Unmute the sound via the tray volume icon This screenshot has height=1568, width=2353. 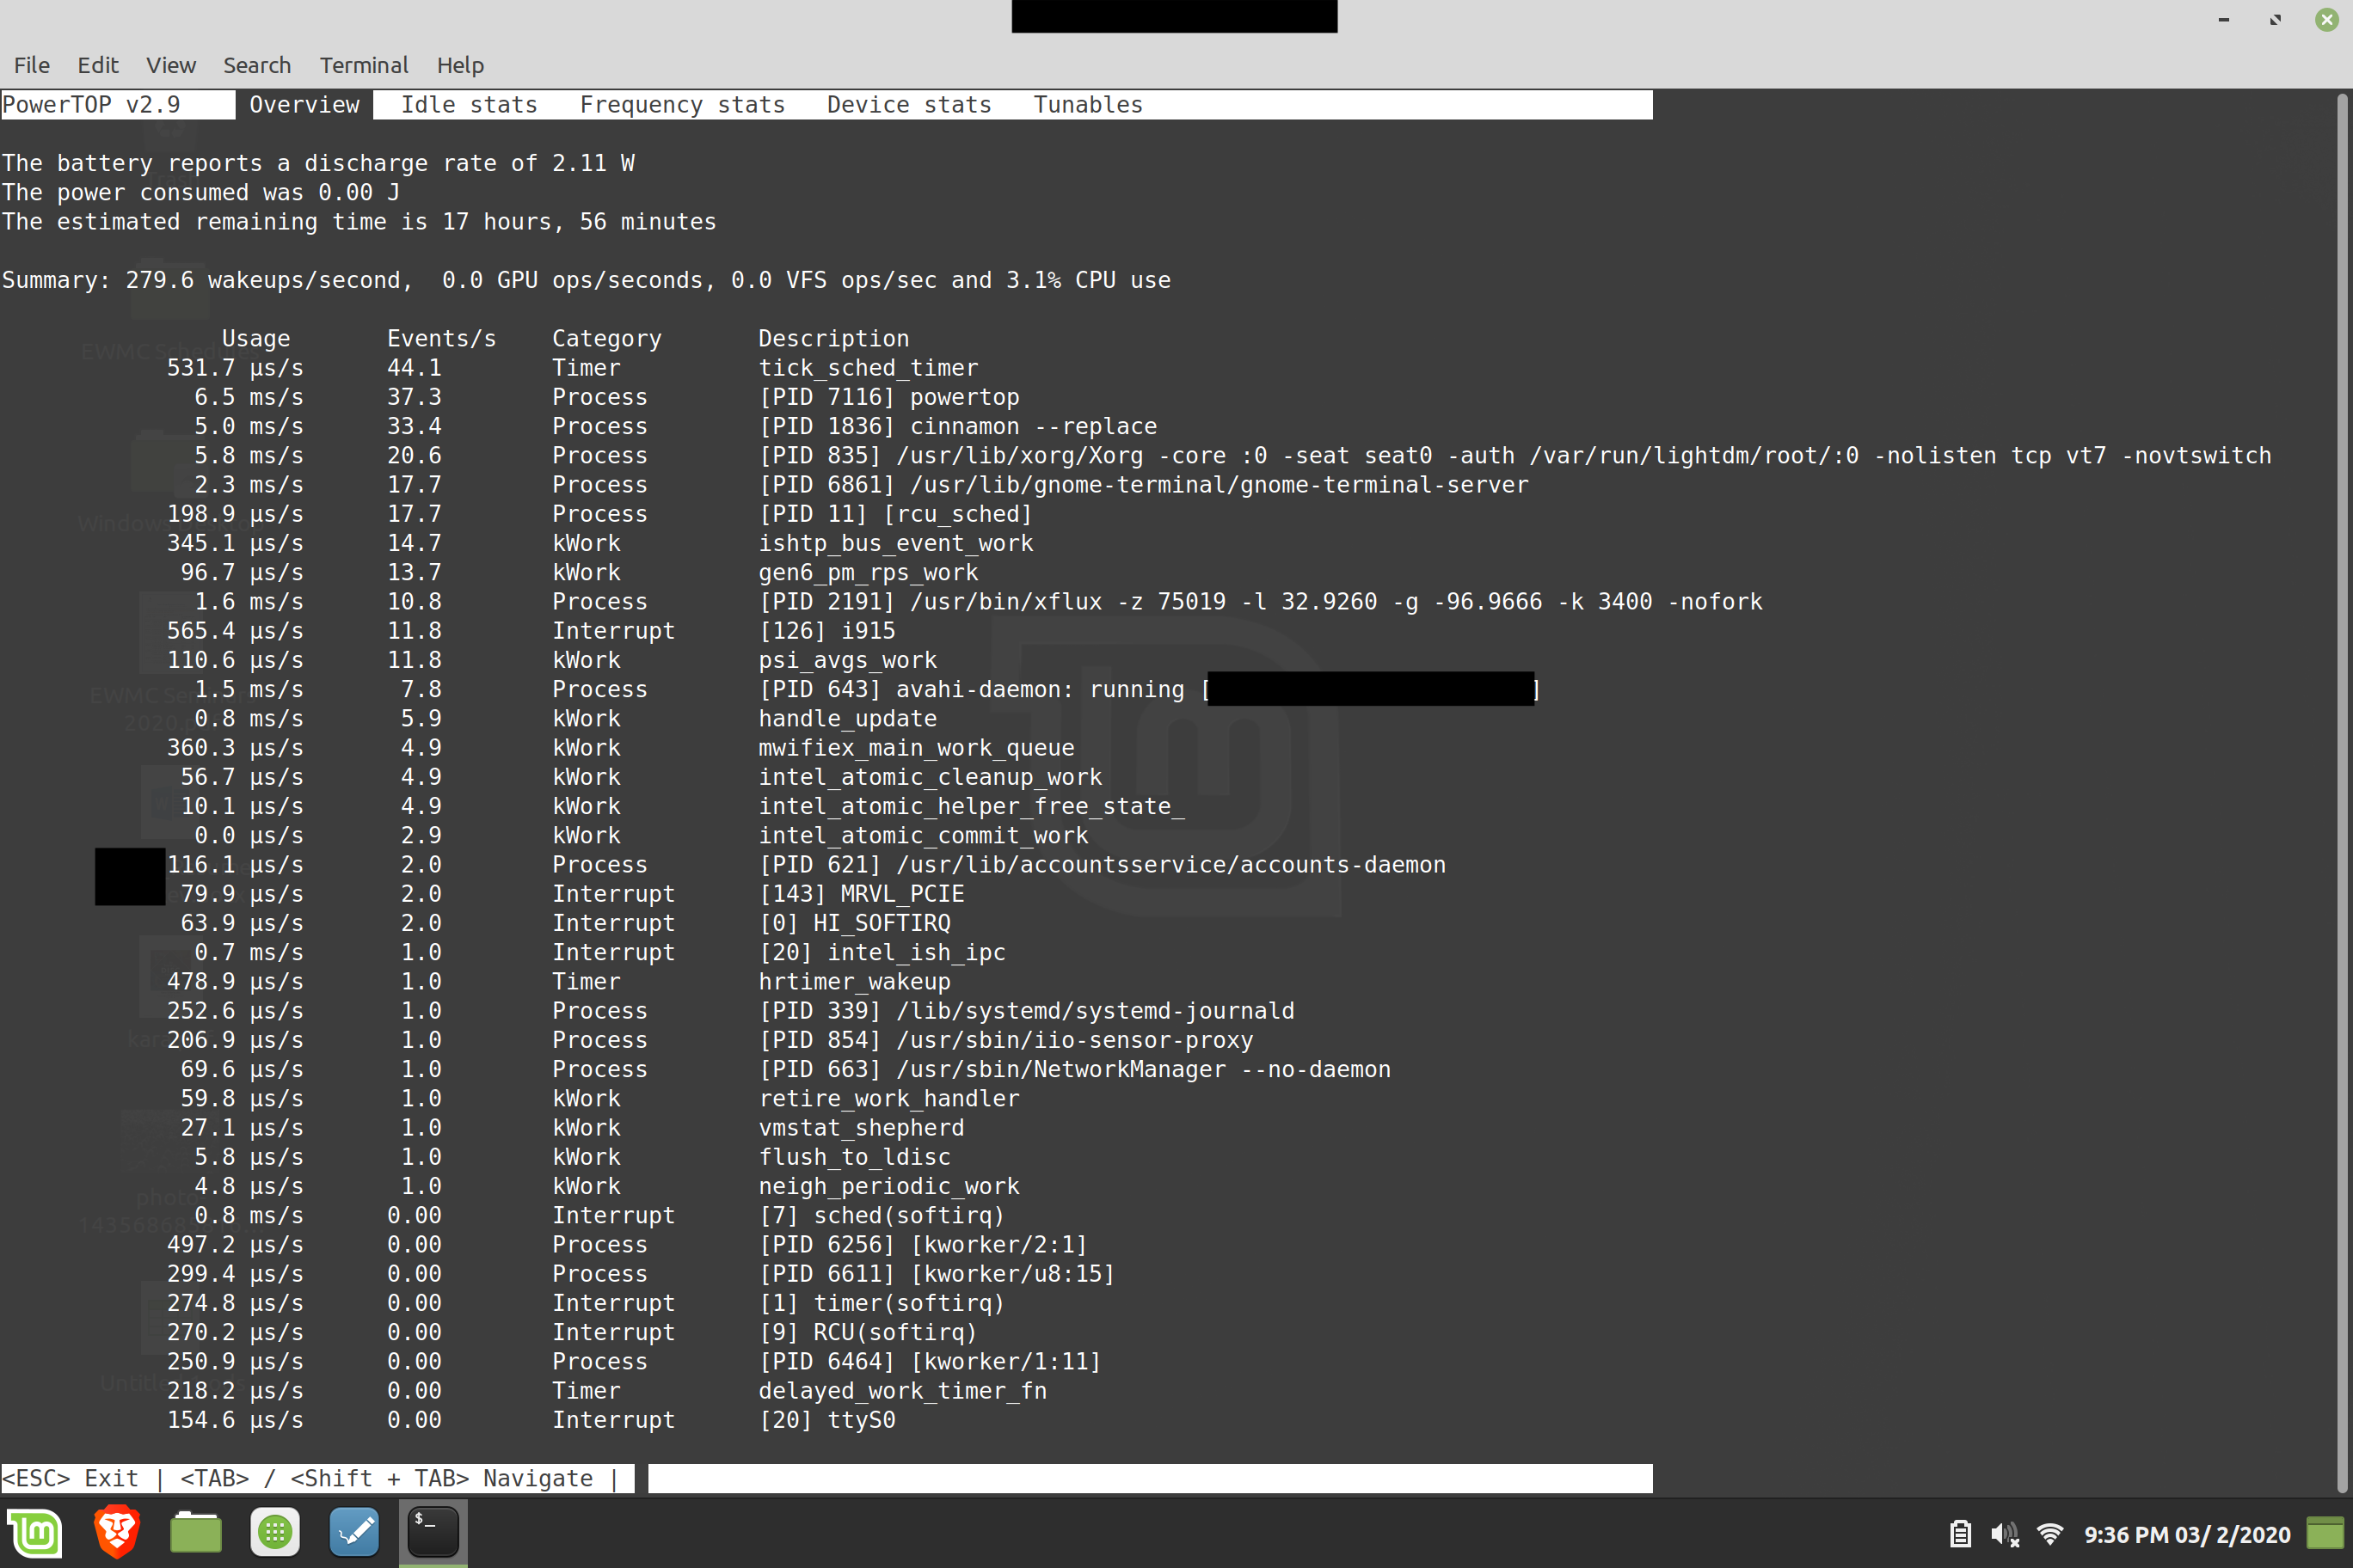(x=2003, y=1534)
